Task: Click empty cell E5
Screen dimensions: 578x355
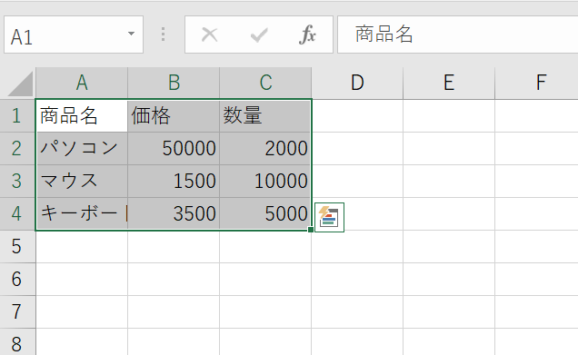Action: point(449,247)
